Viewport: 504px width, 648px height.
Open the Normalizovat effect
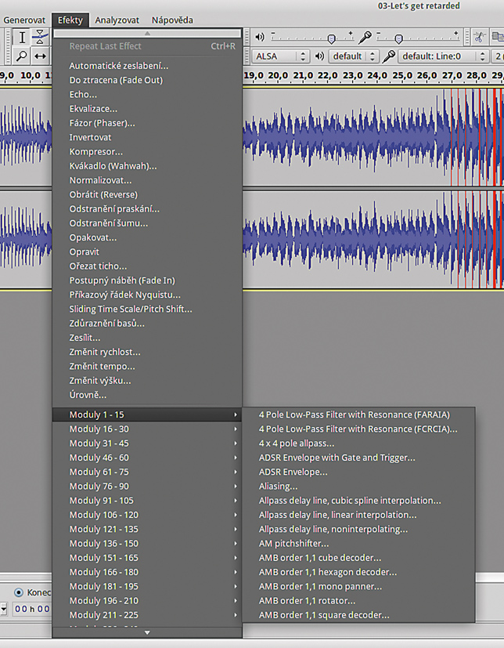pyautogui.click(x=147, y=180)
